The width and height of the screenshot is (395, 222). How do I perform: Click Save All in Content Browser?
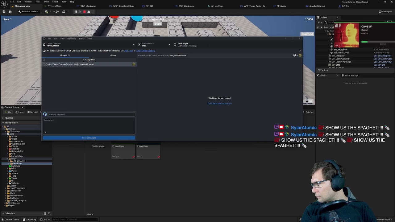click(x=32, y=112)
